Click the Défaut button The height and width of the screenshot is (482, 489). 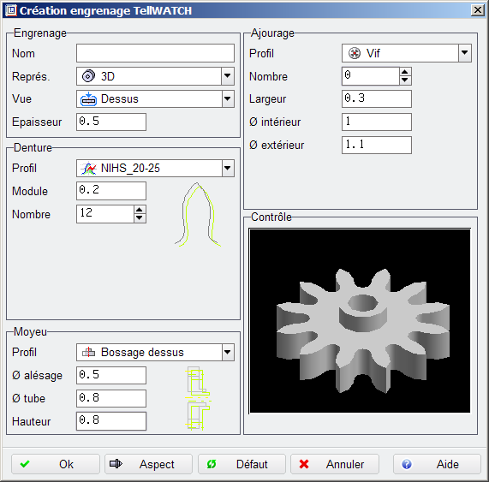pyautogui.click(x=242, y=464)
